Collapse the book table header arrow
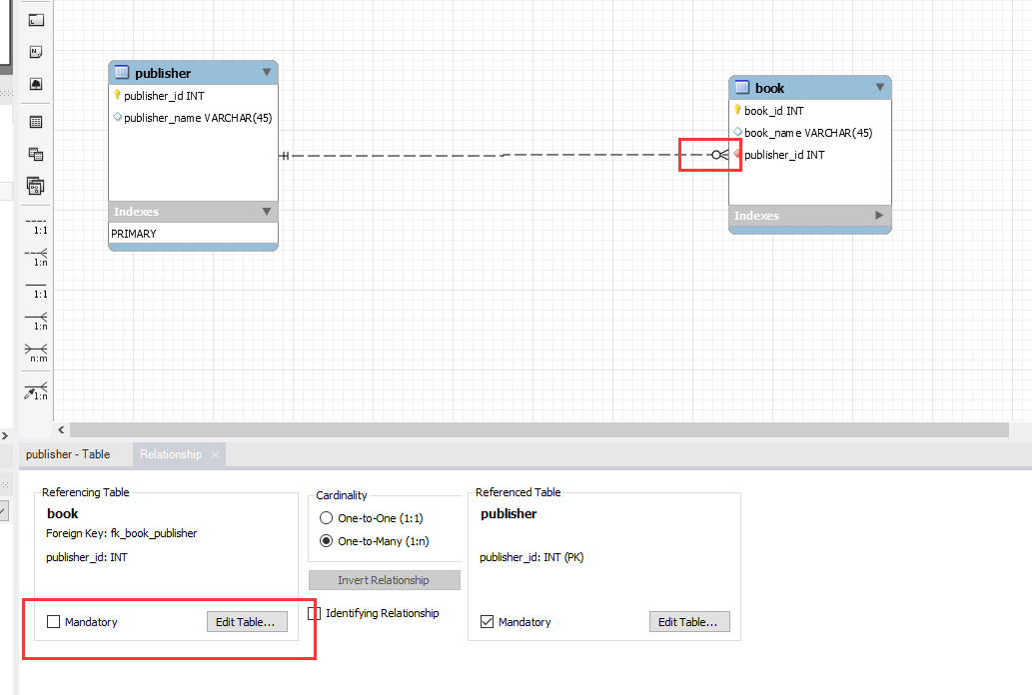Image resolution: width=1032 pixels, height=695 pixels. tap(878, 87)
